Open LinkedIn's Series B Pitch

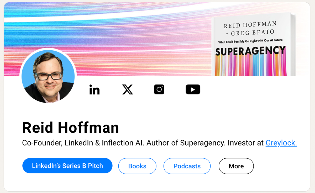[67, 166]
